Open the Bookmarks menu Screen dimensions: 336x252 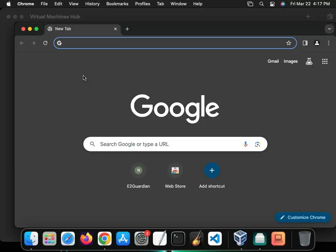tap(117, 4)
